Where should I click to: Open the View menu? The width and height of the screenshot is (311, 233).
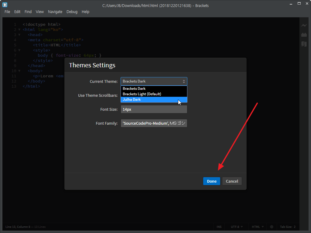tap(40, 12)
